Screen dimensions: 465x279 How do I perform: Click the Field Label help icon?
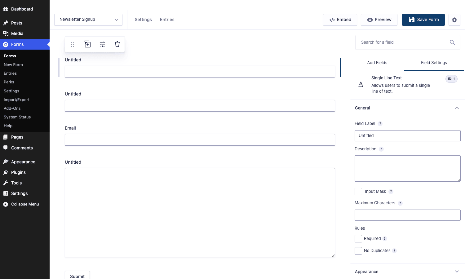380,124
